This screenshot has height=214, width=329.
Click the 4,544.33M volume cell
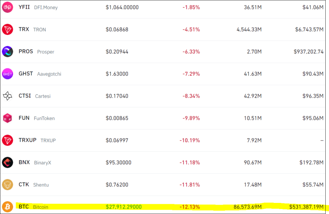[249, 30]
